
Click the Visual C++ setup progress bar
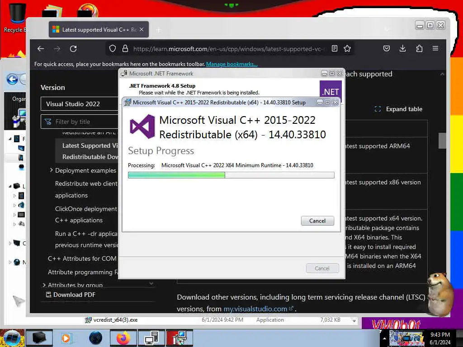point(231,175)
